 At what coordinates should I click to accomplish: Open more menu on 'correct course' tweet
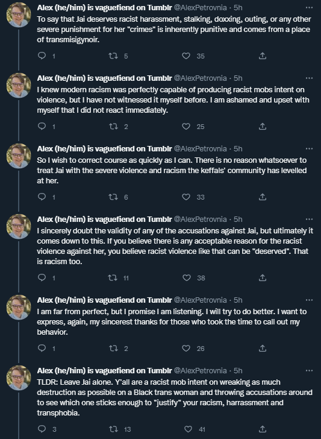click(309, 149)
